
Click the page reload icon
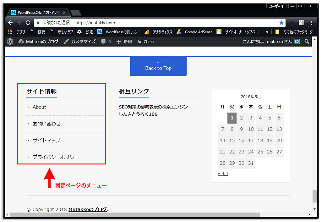tap(29, 22)
